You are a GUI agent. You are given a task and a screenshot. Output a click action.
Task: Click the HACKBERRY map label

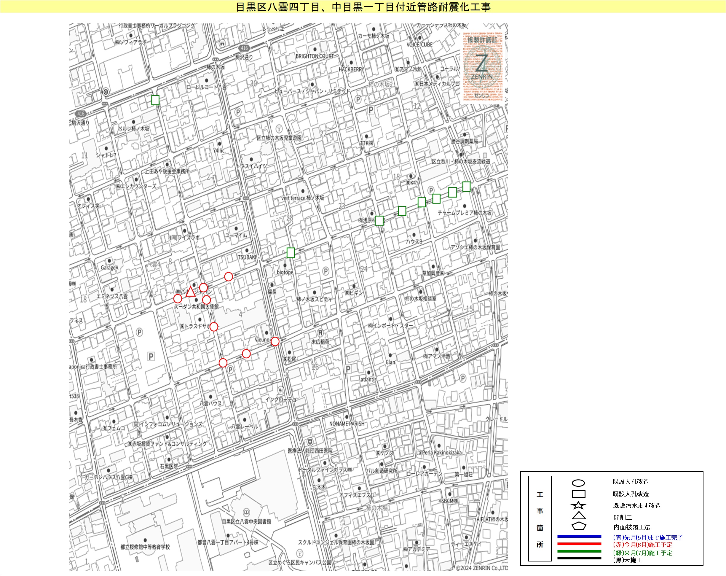point(351,69)
